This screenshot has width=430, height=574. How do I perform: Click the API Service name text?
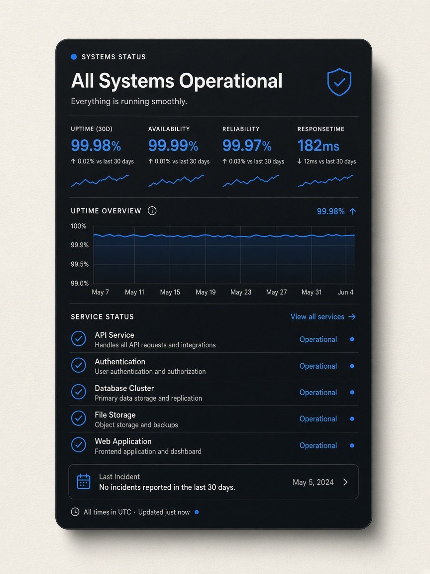tap(114, 335)
